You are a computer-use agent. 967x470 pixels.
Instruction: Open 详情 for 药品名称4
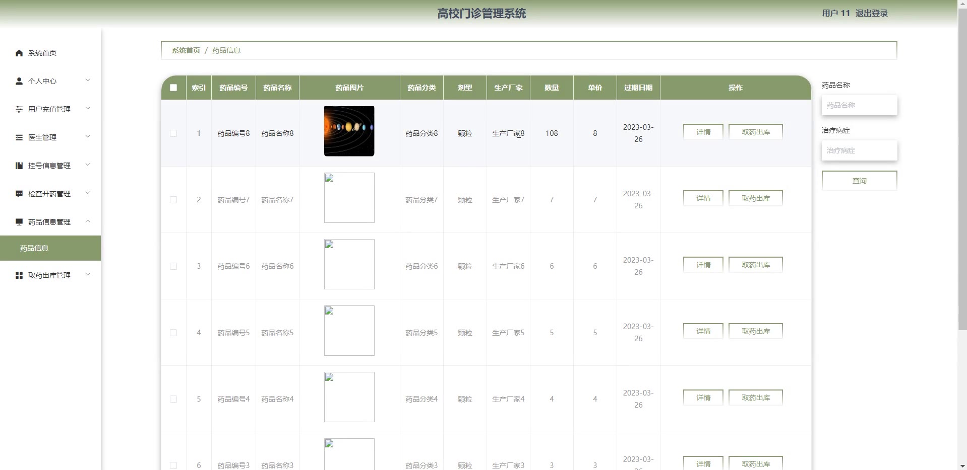pos(703,398)
